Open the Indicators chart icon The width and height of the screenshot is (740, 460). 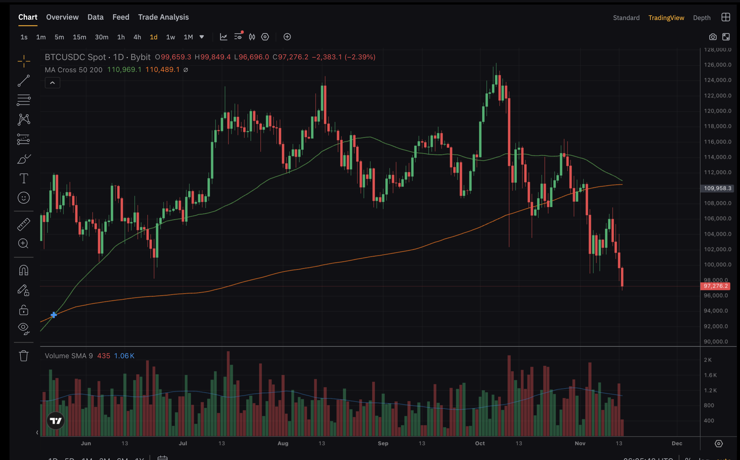coord(223,37)
